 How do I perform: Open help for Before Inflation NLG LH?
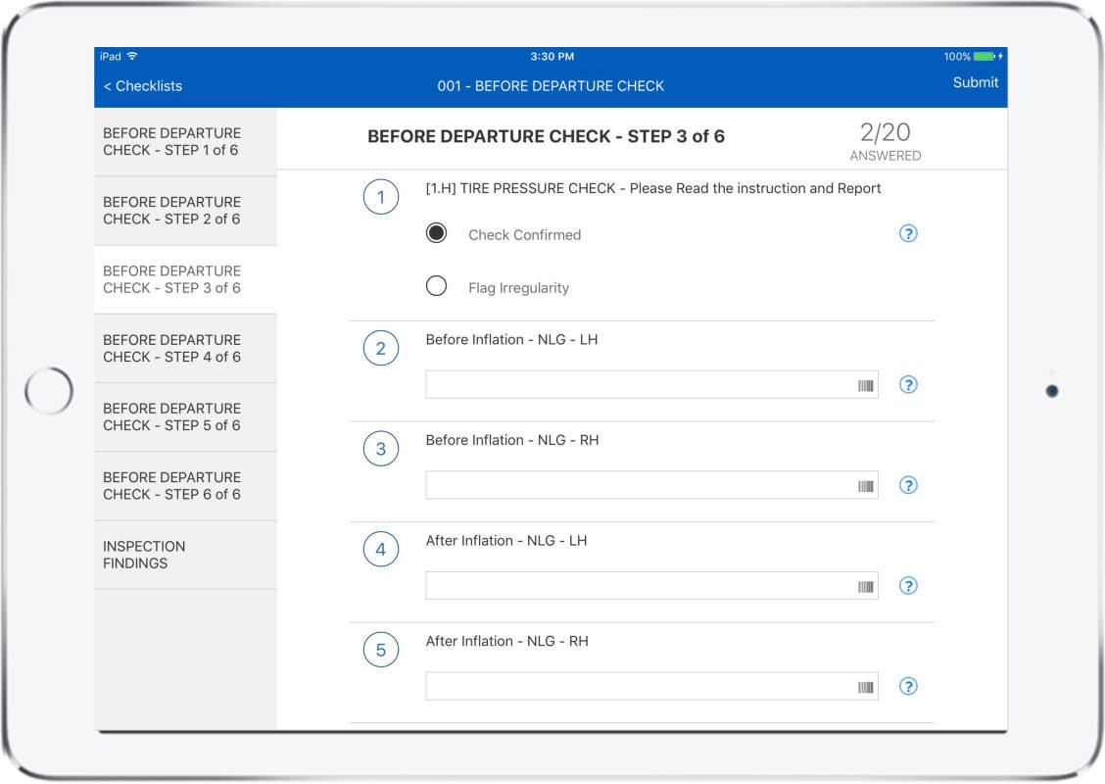908,385
